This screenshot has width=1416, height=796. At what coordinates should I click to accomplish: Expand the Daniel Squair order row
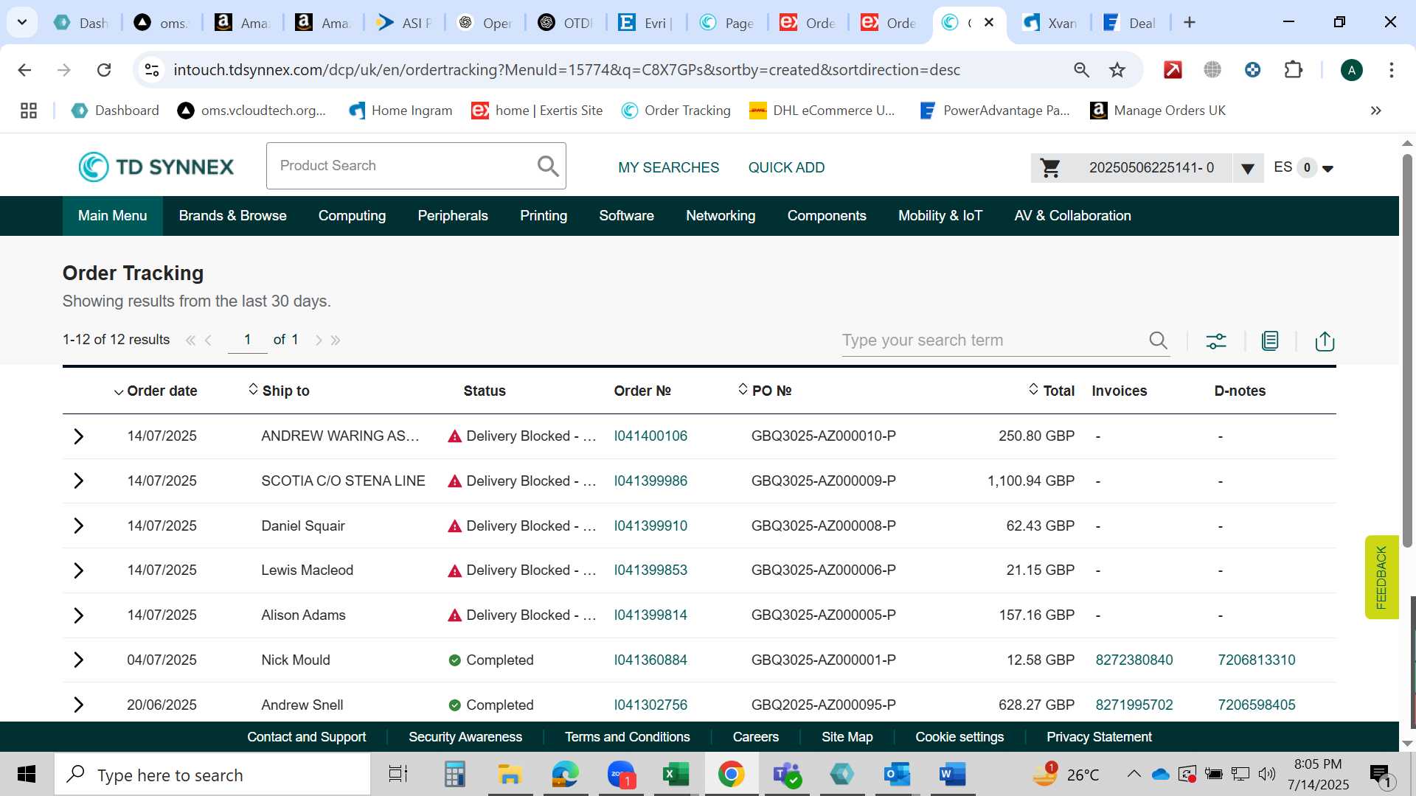click(x=79, y=526)
